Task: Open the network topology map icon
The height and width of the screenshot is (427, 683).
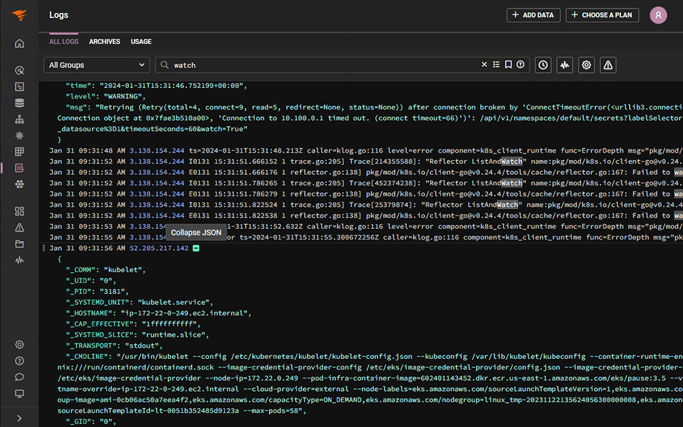Action: 19,118
